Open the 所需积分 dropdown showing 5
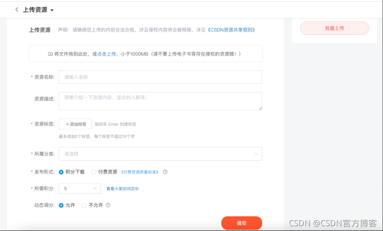 tap(80, 189)
